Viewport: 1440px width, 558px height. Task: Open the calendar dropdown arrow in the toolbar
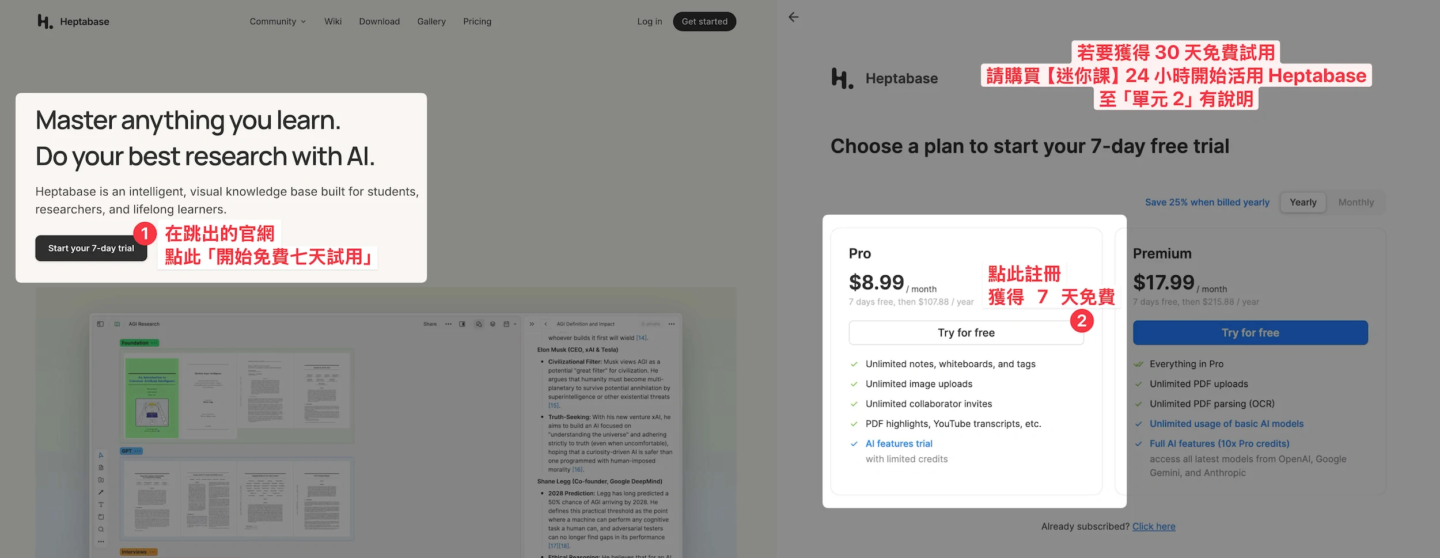515,324
